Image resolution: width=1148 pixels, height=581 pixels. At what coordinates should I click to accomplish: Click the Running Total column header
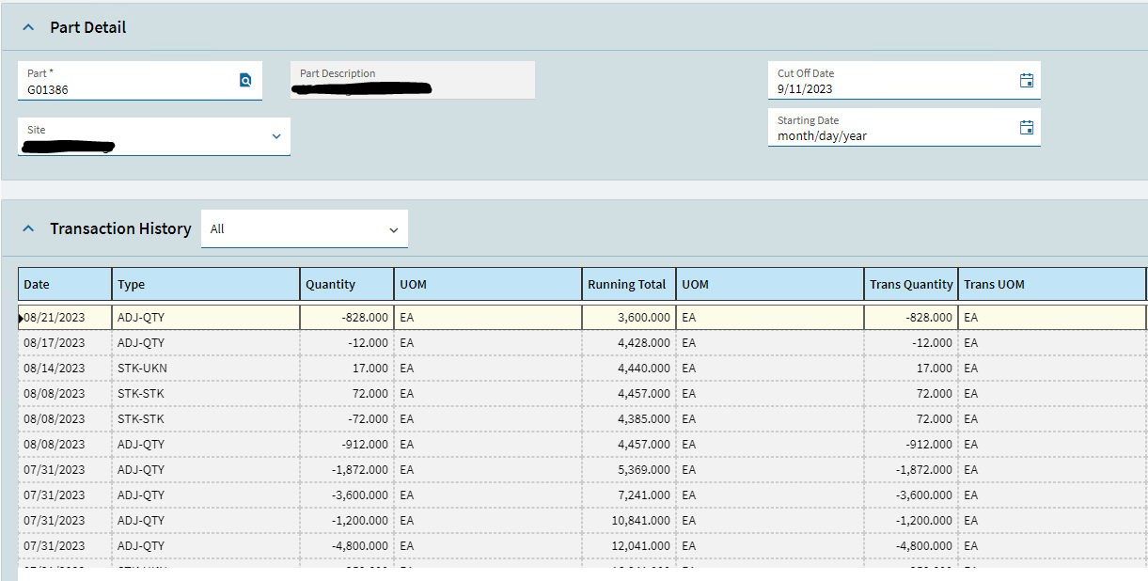[627, 285]
